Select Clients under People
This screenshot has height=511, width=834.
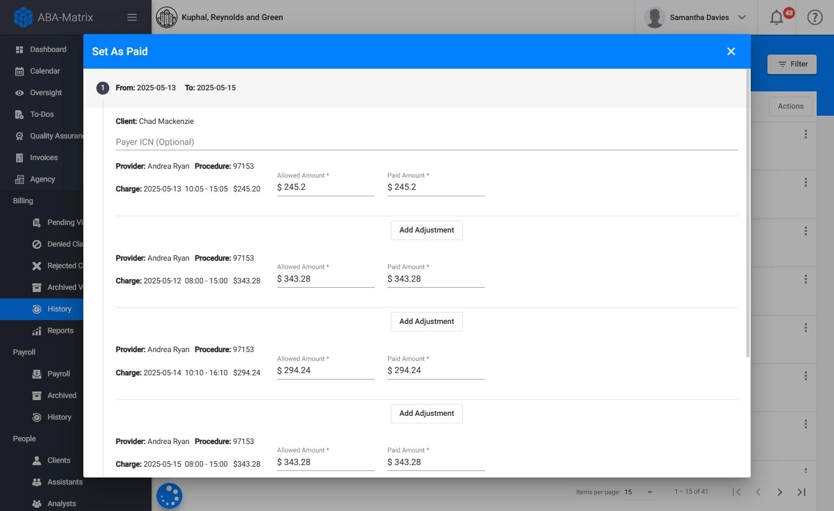pos(59,460)
